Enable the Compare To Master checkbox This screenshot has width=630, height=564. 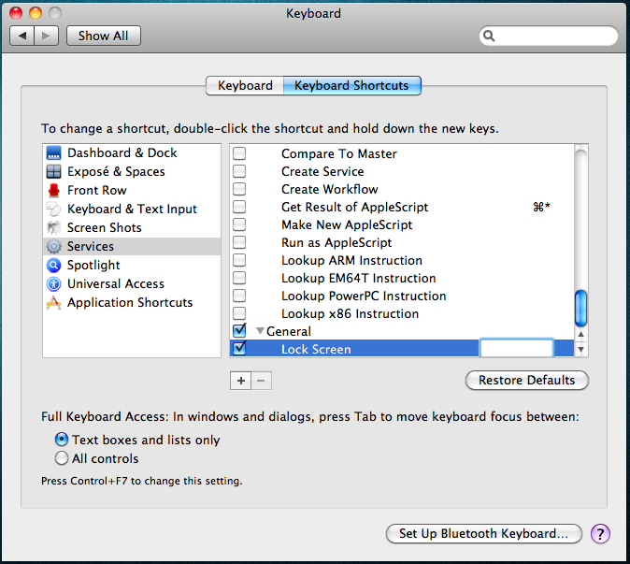point(239,153)
